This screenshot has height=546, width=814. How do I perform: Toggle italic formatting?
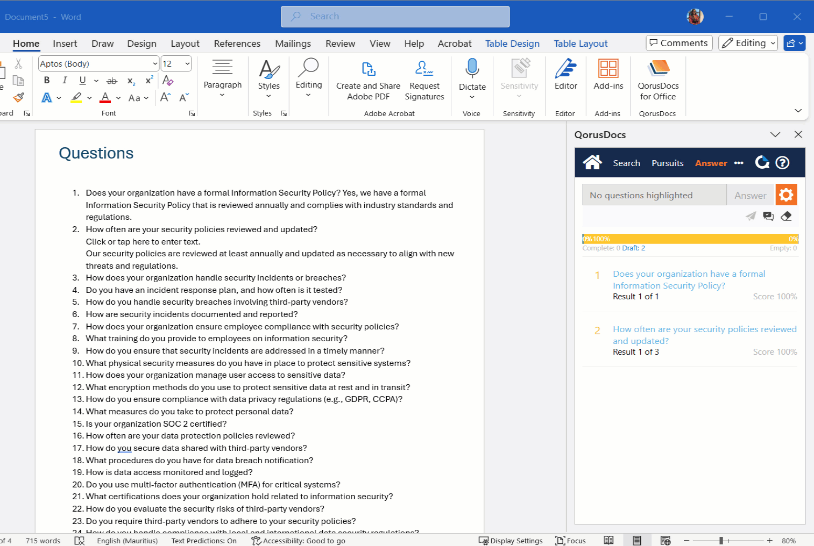65,81
